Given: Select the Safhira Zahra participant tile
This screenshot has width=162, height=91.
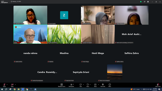Looking at the screenshot, I should click(132, 53).
